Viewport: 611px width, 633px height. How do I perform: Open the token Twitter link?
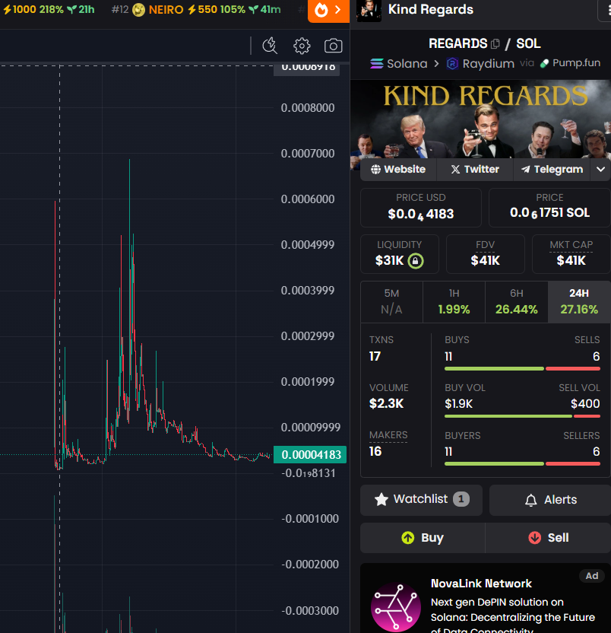pyautogui.click(x=475, y=169)
